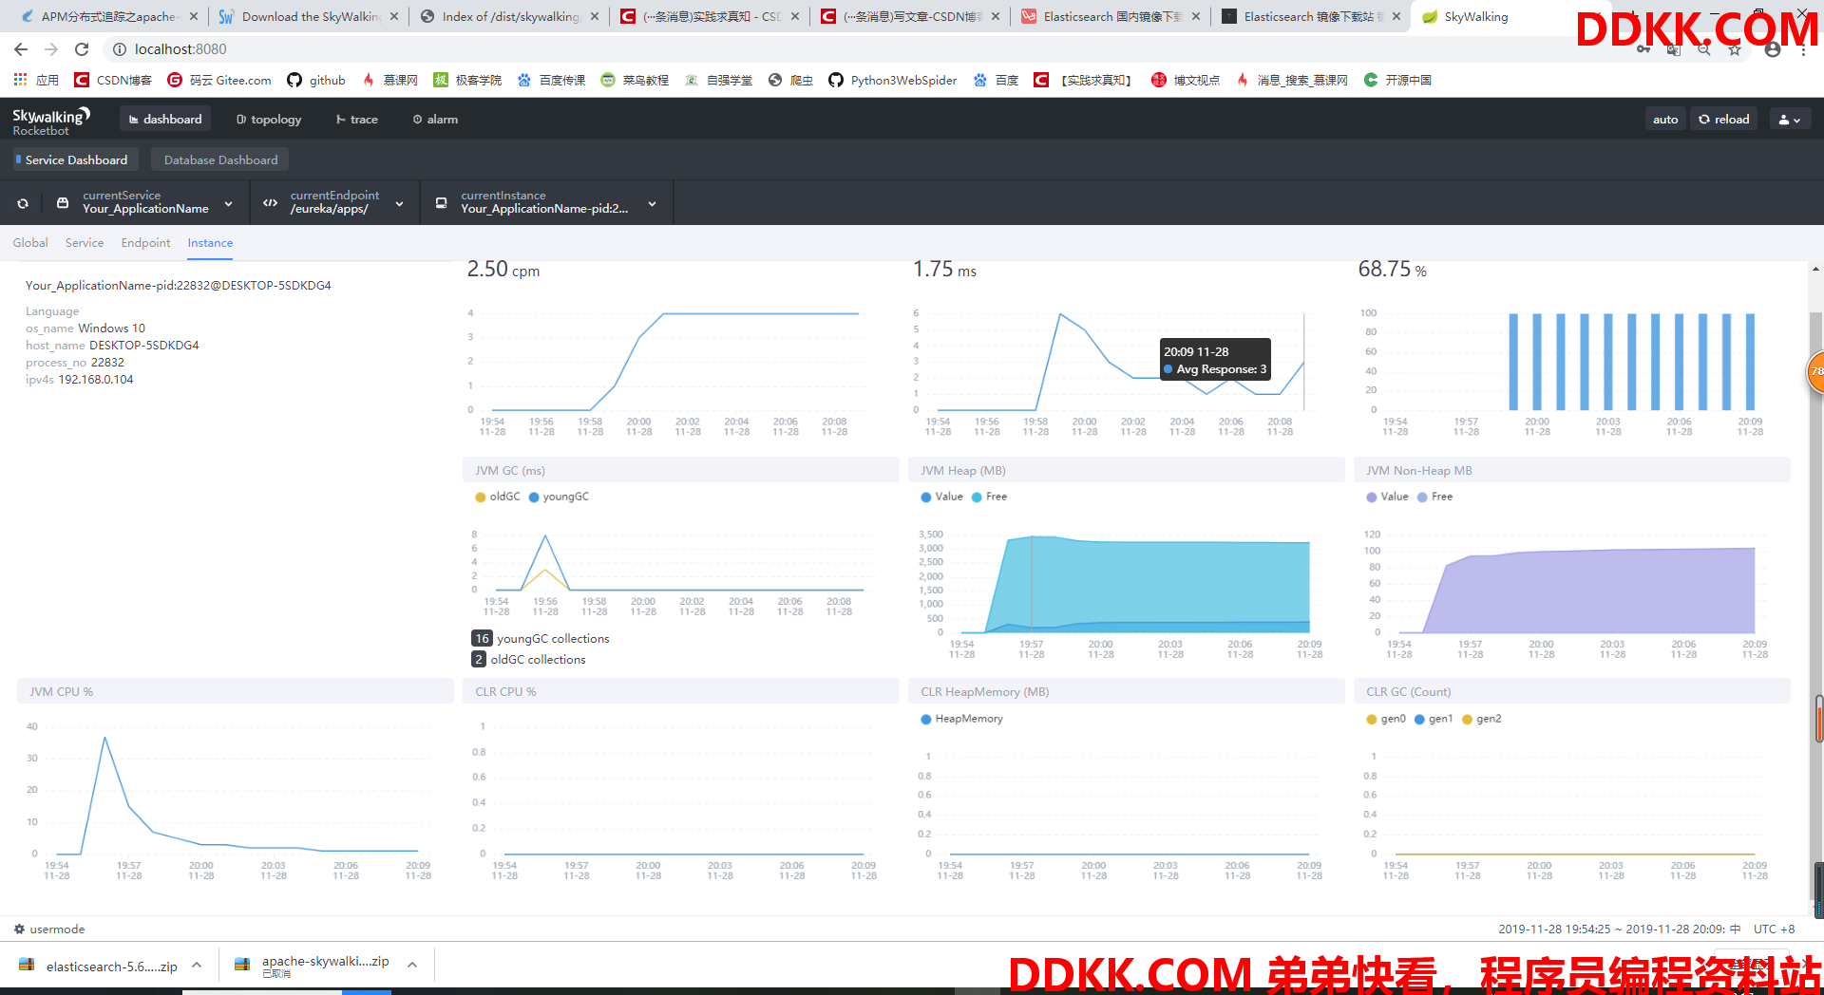Open the trace view

357,119
